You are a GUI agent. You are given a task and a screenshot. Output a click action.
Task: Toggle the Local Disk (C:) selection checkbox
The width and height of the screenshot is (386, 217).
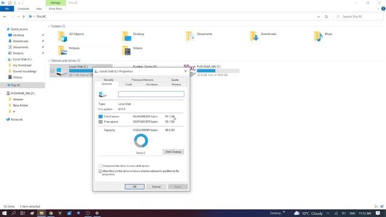(x=52, y=71)
